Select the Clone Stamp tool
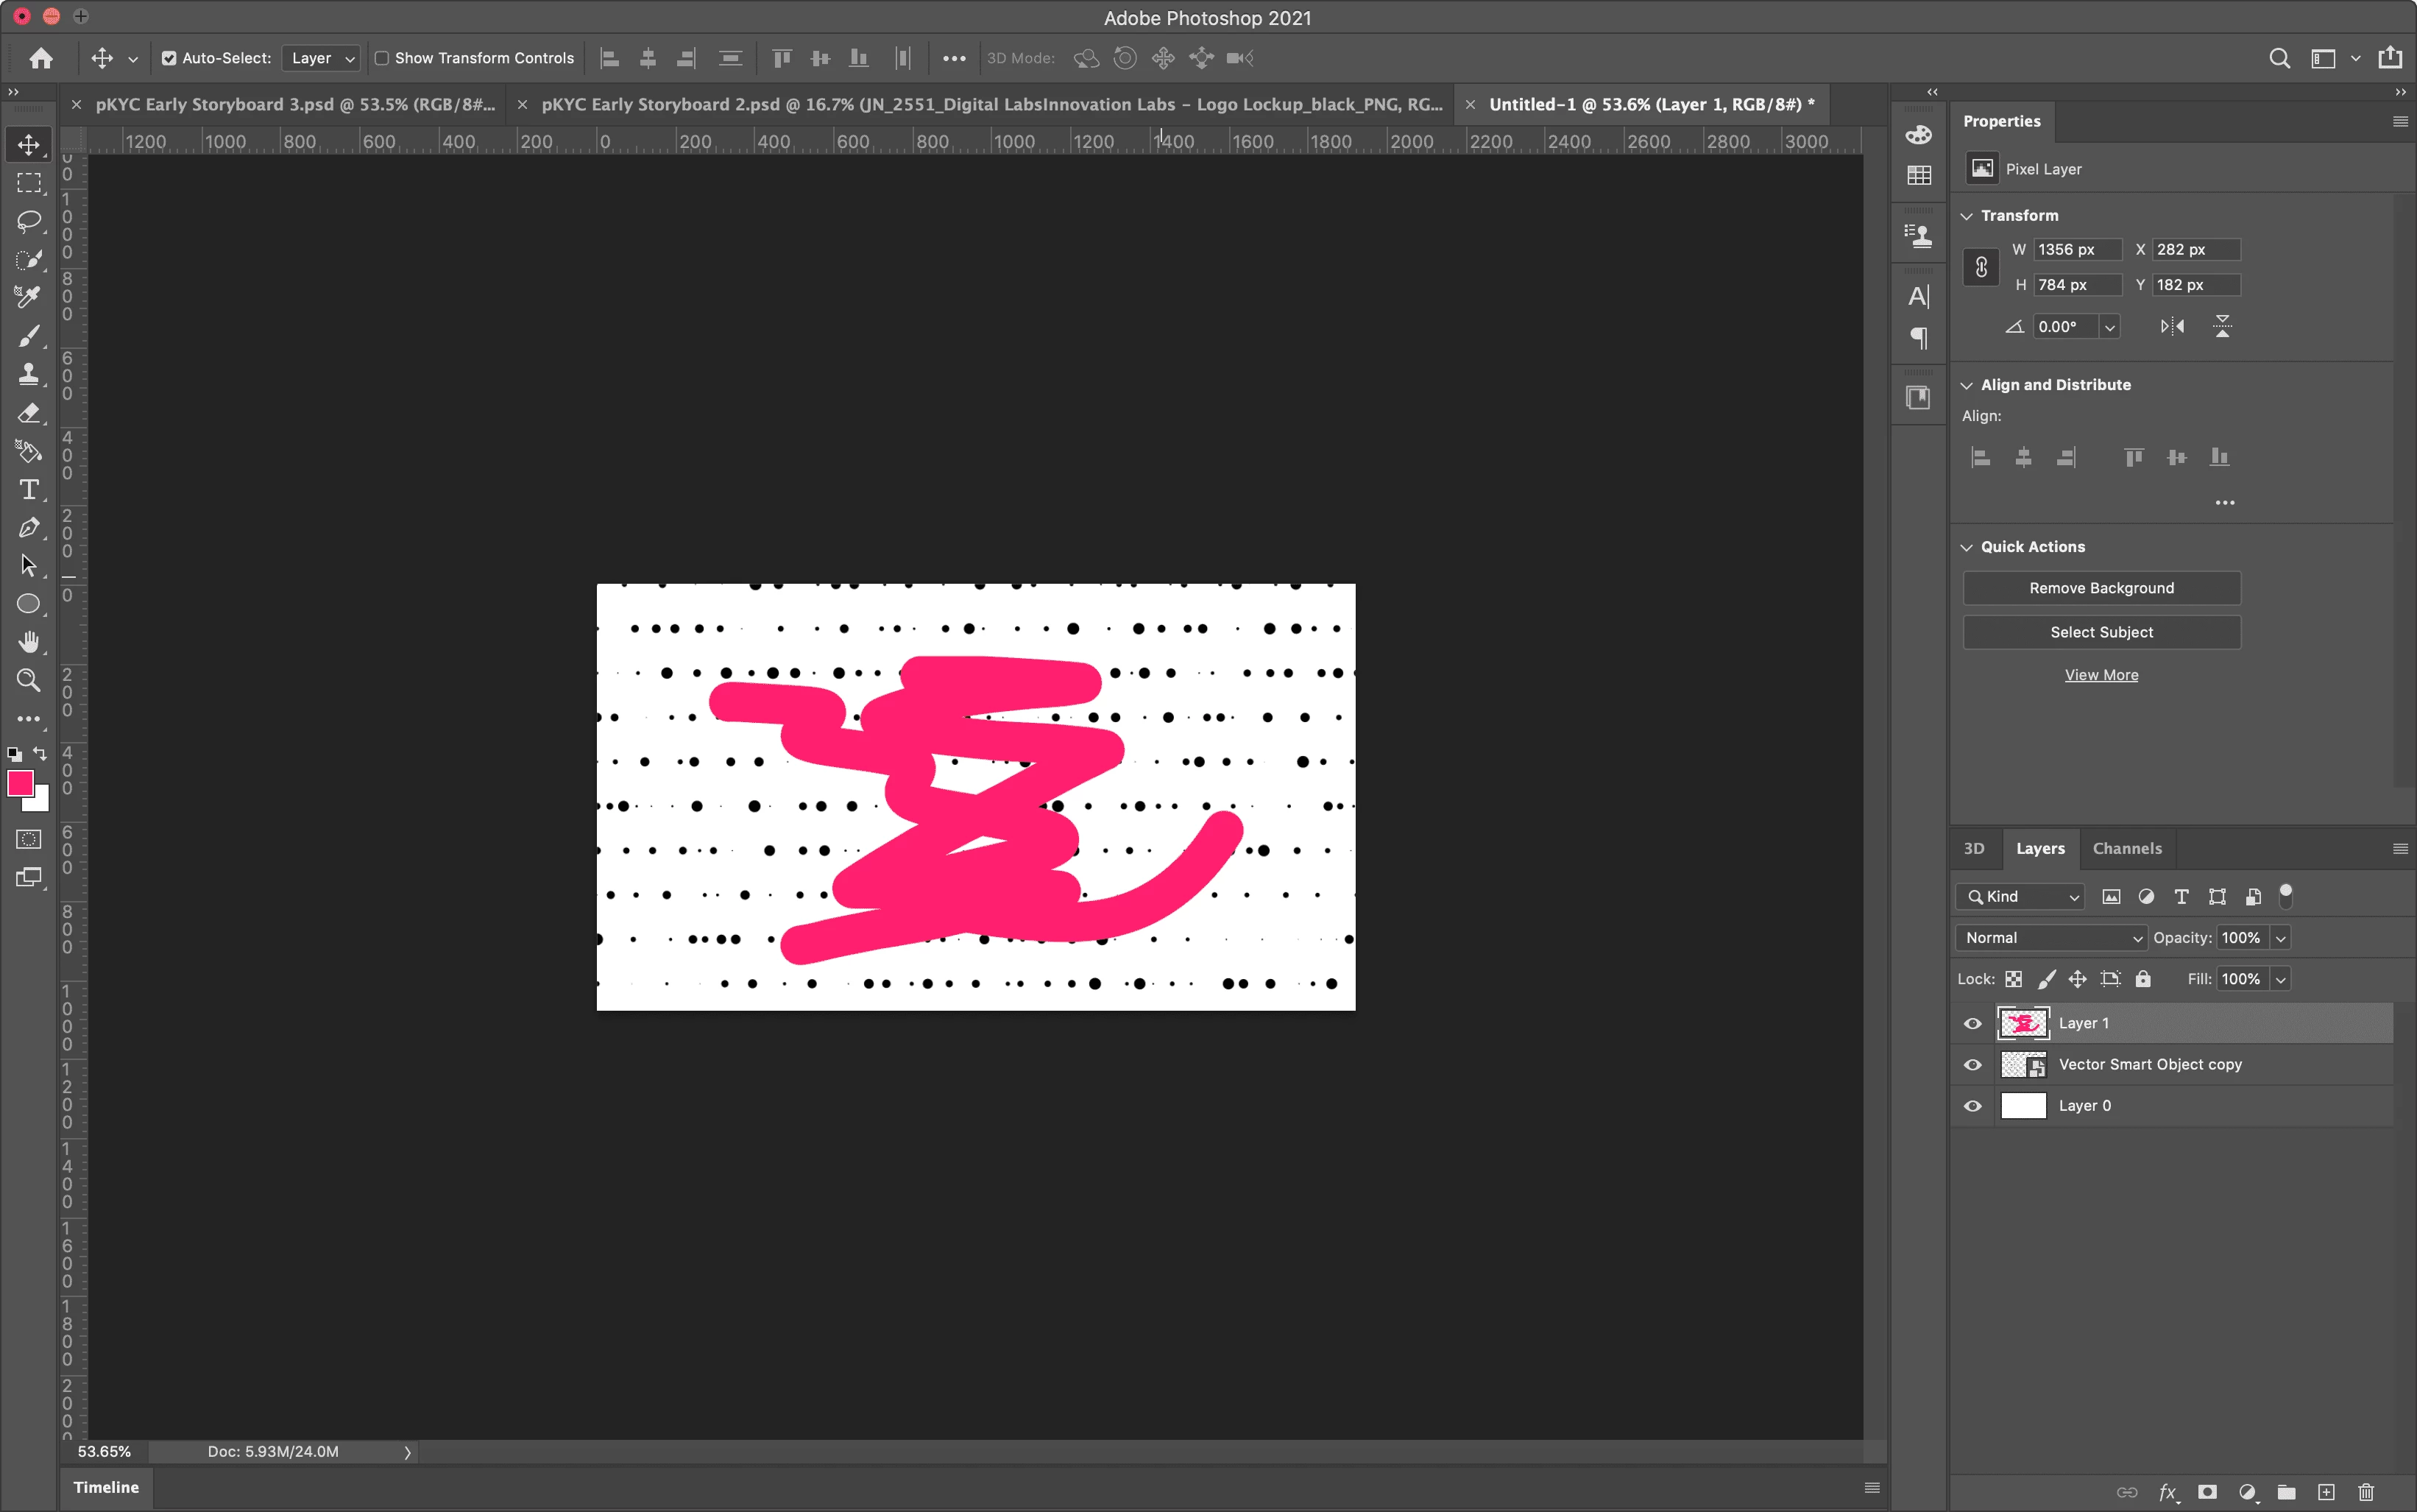 point(29,374)
